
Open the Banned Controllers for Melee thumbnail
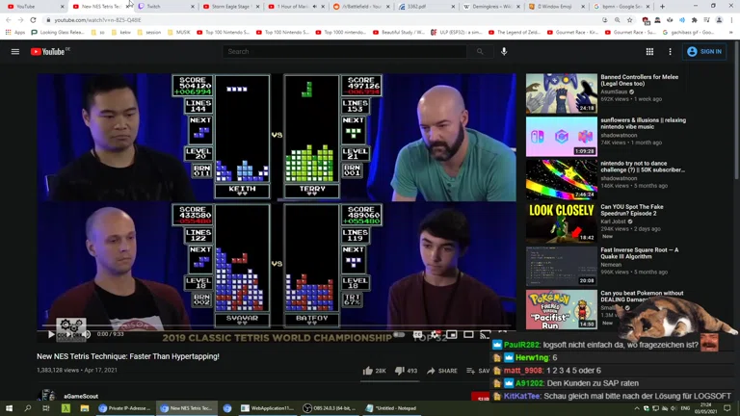[x=561, y=94]
